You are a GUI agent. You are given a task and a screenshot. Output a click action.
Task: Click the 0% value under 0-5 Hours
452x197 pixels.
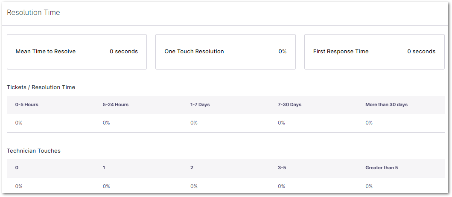point(19,123)
